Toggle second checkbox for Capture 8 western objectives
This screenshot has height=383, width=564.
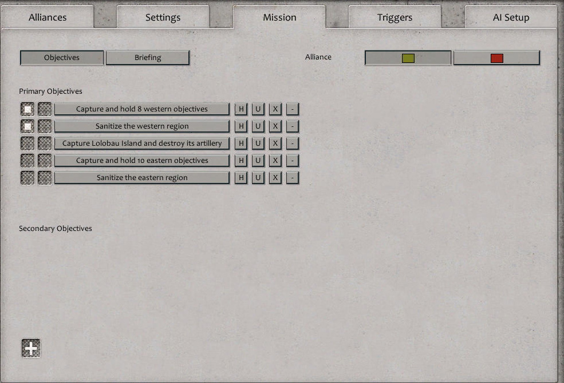click(45, 109)
